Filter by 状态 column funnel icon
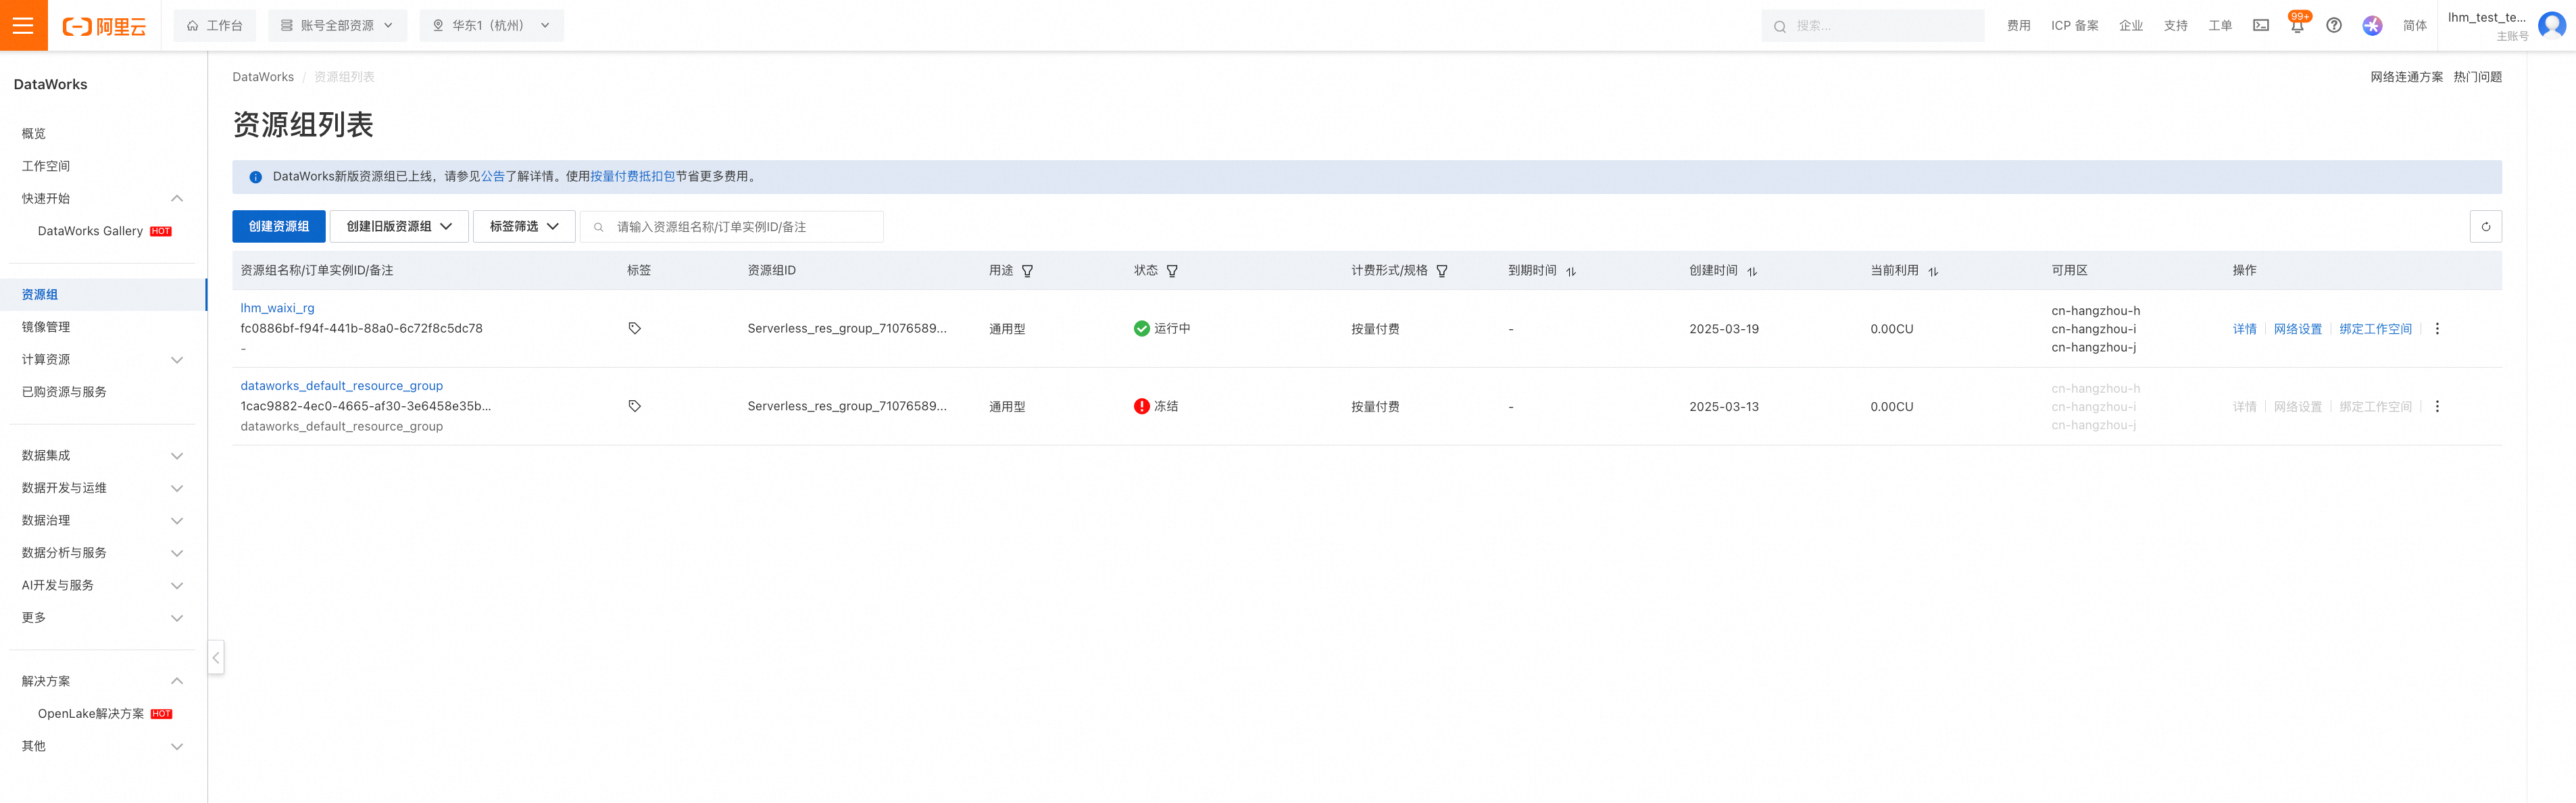The image size is (2576, 803). click(x=1172, y=271)
